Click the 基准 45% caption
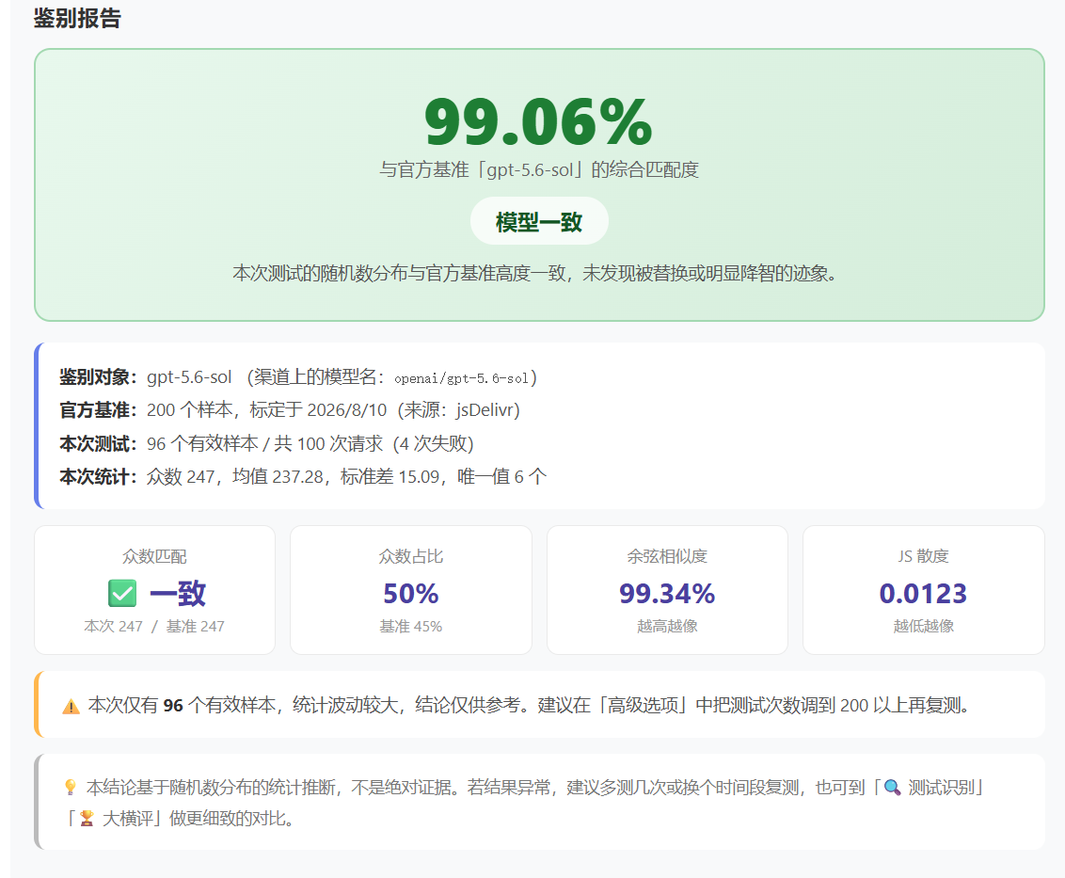Image resolution: width=1065 pixels, height=878 pixels. (x=411, y=627)
